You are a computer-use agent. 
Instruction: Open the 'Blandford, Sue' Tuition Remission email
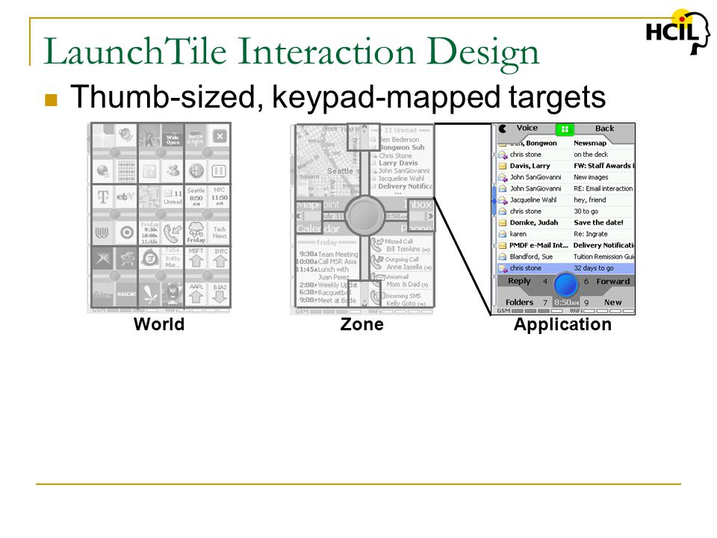[x=566, y=256]
